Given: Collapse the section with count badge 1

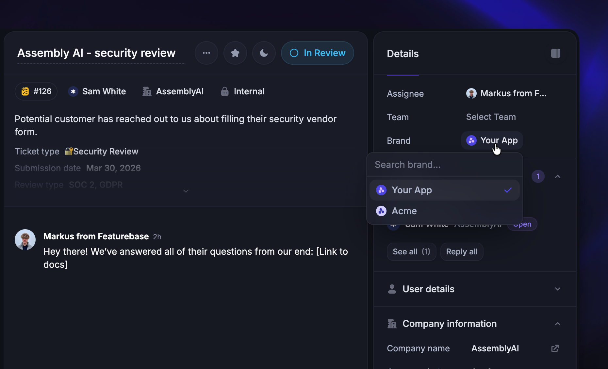Looking at the screenshot, I should [558, 176].
